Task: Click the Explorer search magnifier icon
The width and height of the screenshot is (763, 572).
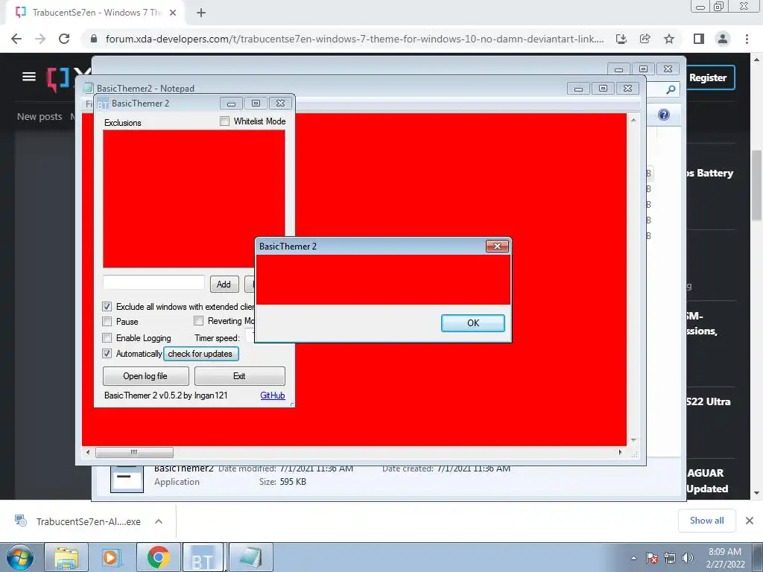Action: (x=671, y=89)
